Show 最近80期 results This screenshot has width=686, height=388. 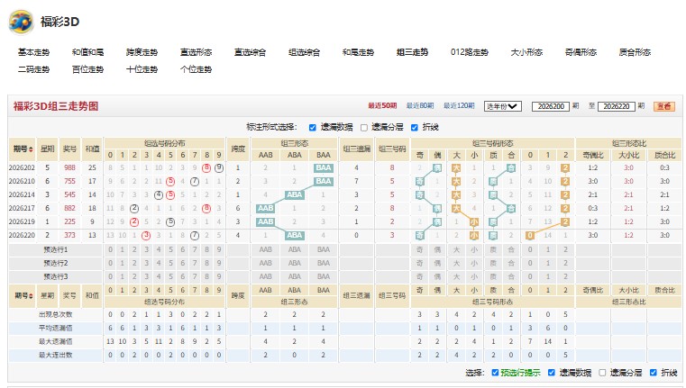pos(419,105)
